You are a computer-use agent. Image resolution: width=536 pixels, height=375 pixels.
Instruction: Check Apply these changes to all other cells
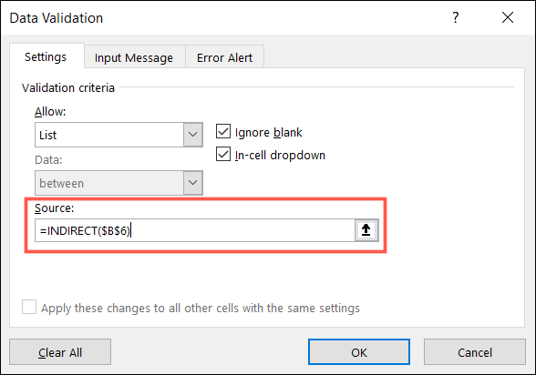tap(29, 307)
